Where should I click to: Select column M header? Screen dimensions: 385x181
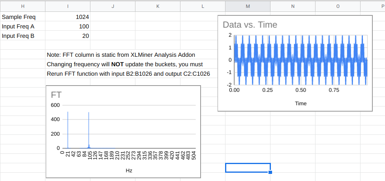[x=248, y=6]
